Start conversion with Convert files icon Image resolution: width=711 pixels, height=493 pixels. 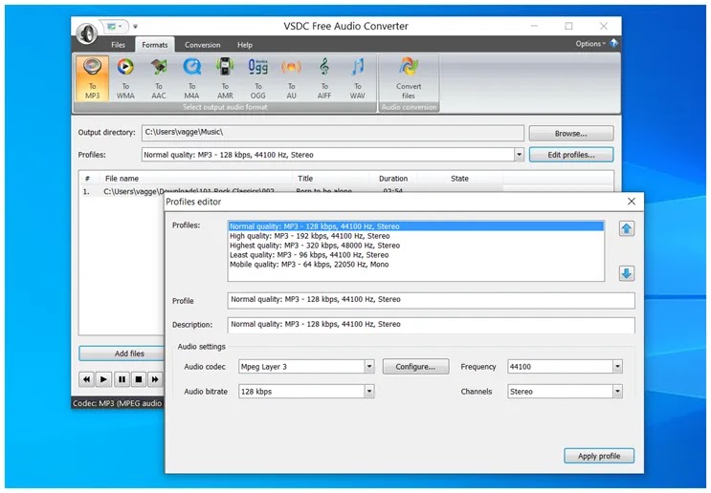tap(409, 78)
